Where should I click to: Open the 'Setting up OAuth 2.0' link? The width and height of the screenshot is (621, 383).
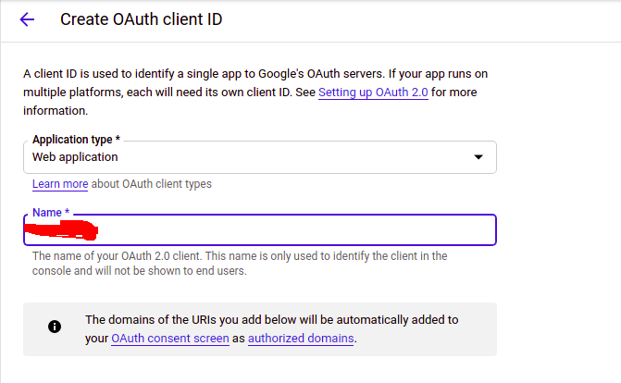tap(373, 93)
